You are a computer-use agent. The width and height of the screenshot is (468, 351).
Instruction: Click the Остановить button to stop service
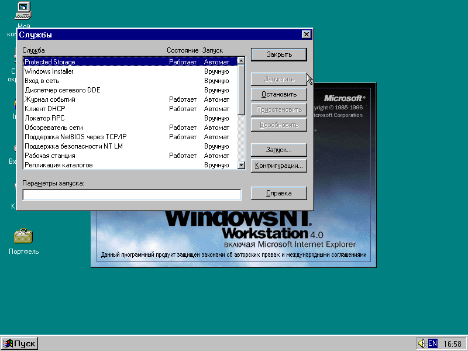click(x=279, y=94)
